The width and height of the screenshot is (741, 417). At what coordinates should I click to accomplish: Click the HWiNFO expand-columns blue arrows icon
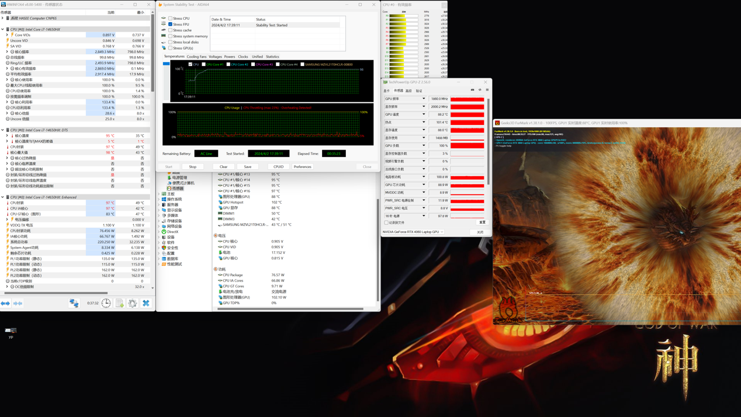coord(5,303)
